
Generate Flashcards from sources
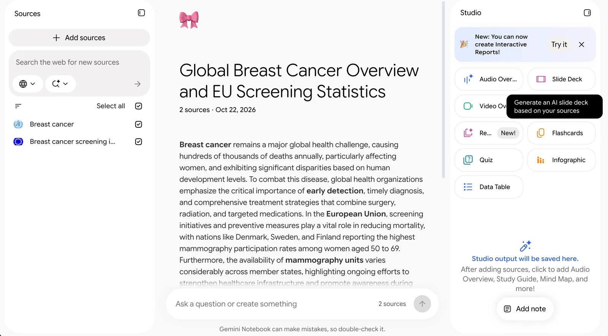(x=561, y=133)
